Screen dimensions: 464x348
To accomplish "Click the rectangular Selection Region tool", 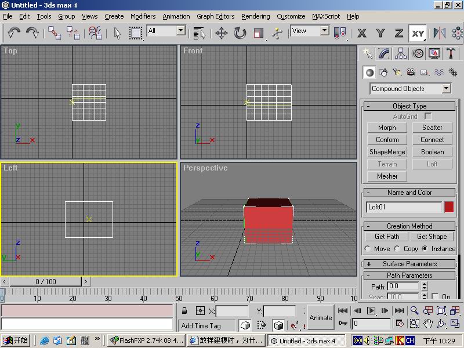I will pos(136,33).
